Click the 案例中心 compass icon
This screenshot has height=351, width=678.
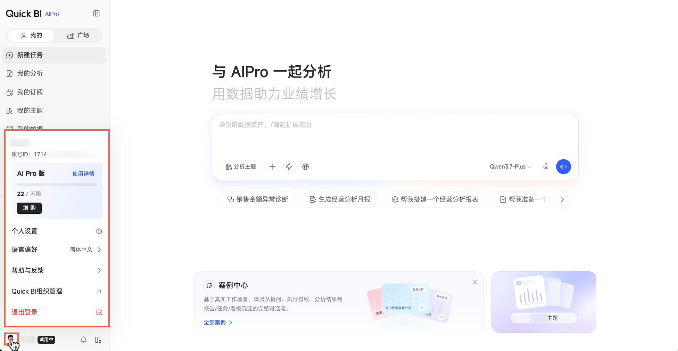(x=209, y=286)
